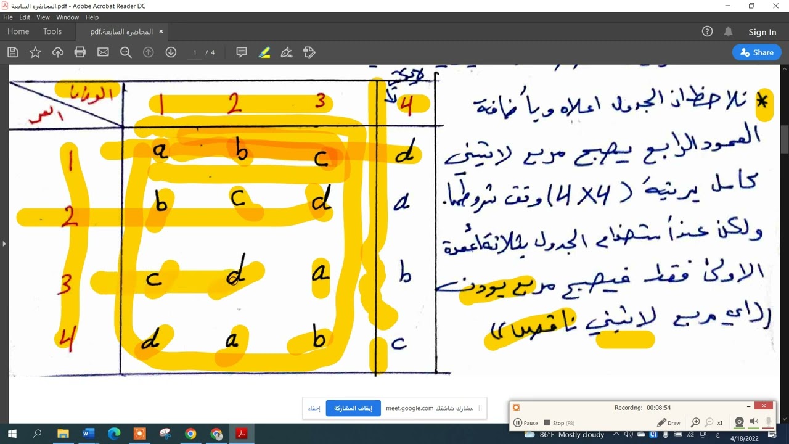Stop the screen recording
789x444 pixels.
click(x=559, y=423)
